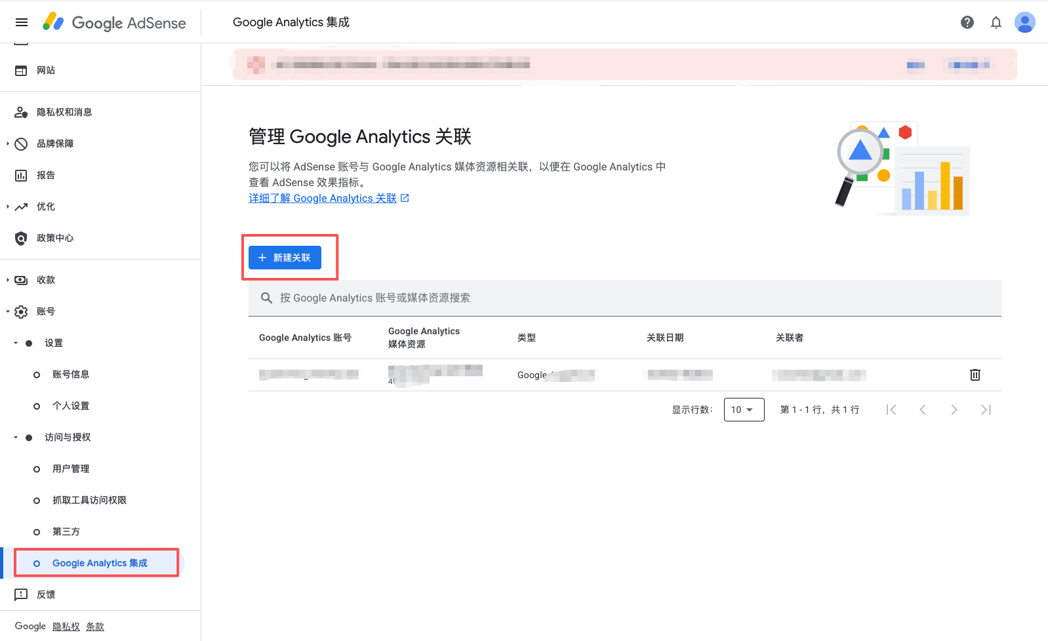Screen dimensions: 1048x641
Task: Open 抓取工具访问权限 in the sidebar
Action: [89, 500]
